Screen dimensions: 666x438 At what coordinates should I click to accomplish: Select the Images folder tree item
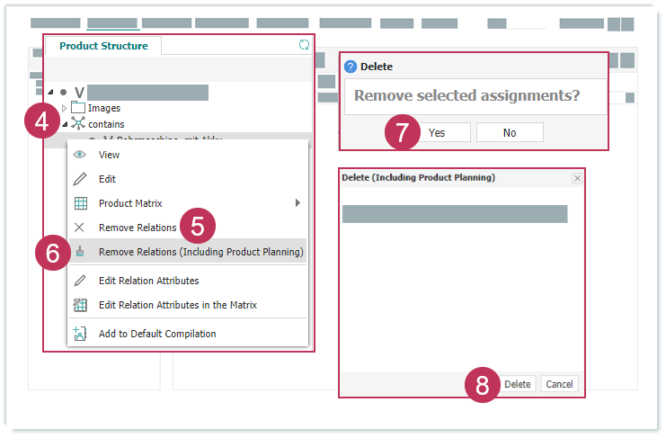click(x=103, y=109)
